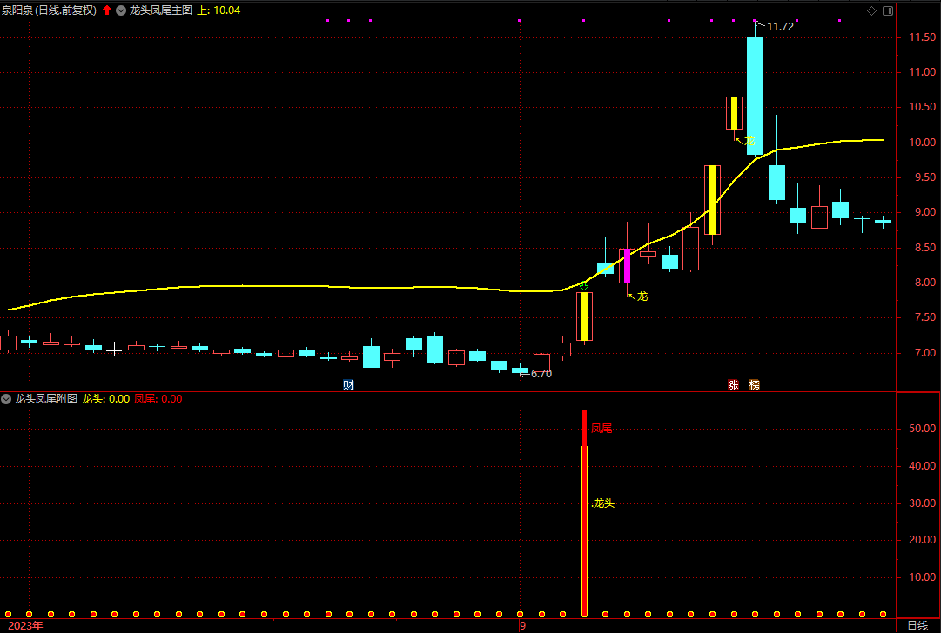
Task: Click the 榜 marker icon
Action: click(755, 385)
